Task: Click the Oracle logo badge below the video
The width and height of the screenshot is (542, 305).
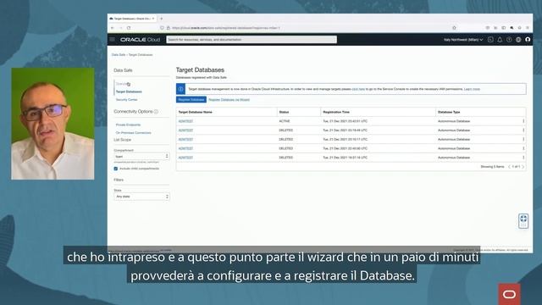Action: [x=509, y=294]
